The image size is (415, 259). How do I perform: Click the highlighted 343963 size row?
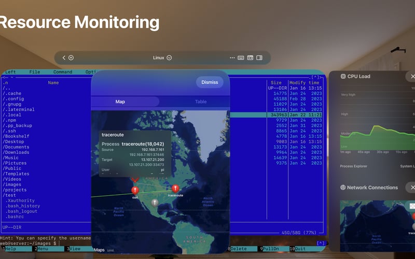pos(276,114)
